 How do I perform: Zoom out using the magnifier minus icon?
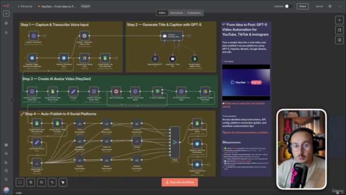[42, 182]
